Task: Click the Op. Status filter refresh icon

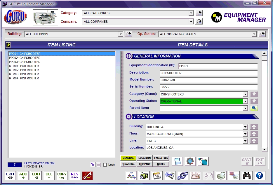Action: coord(262,34)
